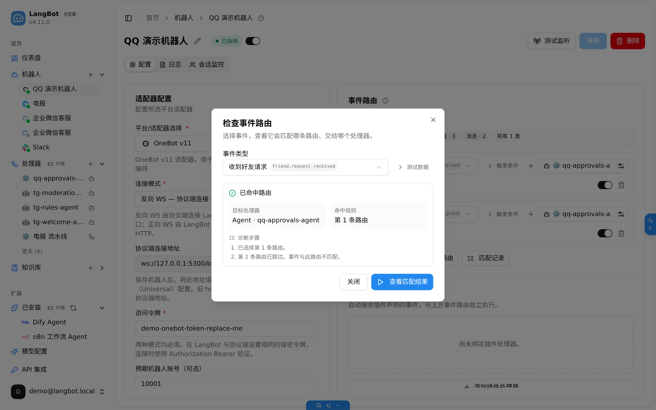Screen dimensions: 656x410
Task: Click the 匹配记录 button
Action: point(485,258)
